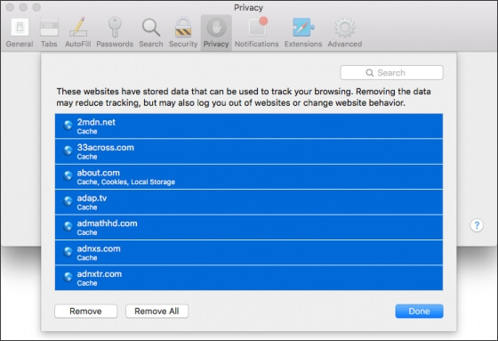
Task: Select the adap.tv entry
Action: pyautogui.click(x=249, y=202)
